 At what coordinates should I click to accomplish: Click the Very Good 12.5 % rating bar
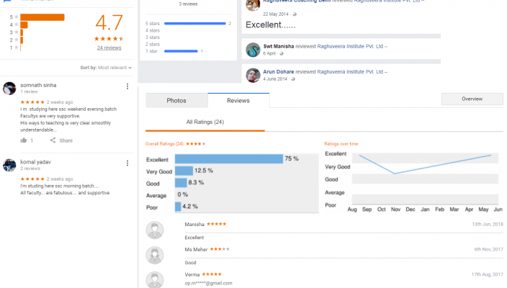tap(184, 171)
